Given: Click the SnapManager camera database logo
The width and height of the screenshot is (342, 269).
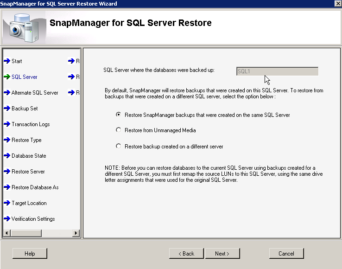Looking at the screenshot, I should (x=23, y=27).
